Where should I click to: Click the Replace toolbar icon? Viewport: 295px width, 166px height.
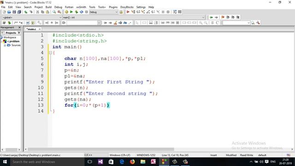59,12
